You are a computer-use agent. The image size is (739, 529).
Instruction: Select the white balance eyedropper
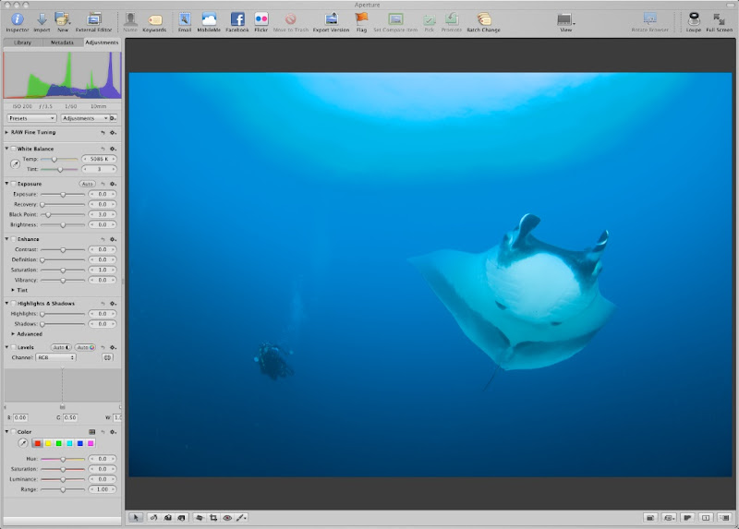[x=15, y=164]
